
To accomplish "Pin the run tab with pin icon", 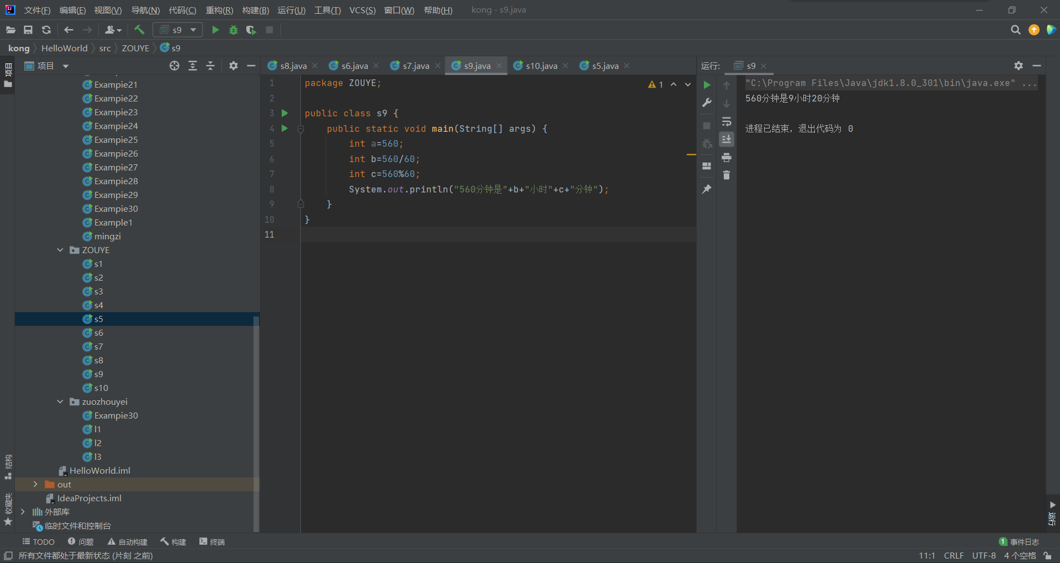I will pos(707,189).
